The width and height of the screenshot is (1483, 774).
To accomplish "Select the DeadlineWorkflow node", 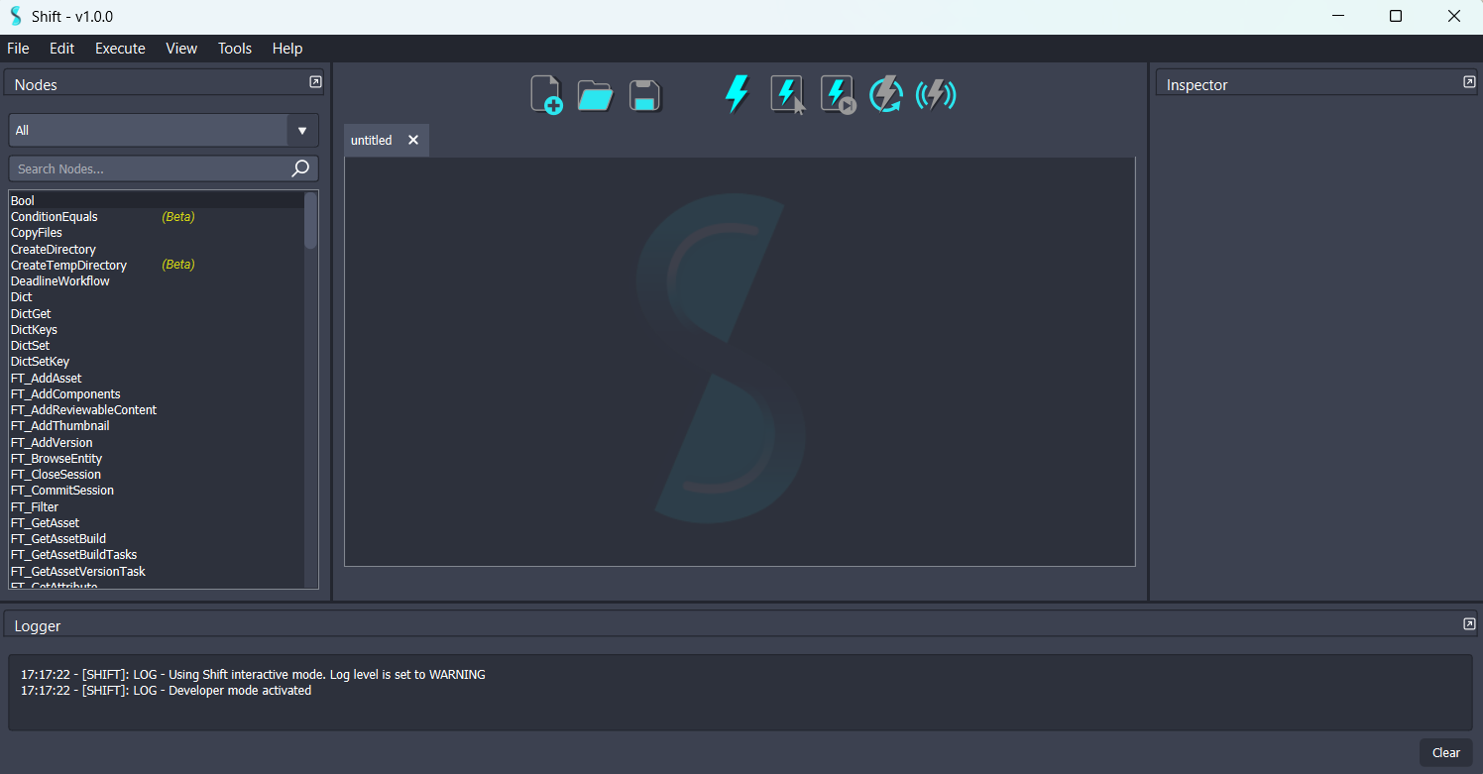I will click(59, 280).
